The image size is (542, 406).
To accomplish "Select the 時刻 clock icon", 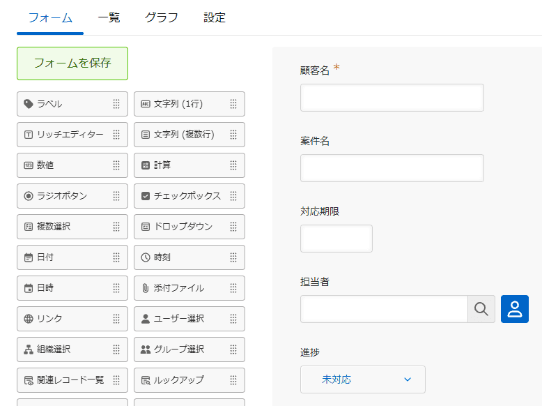I will (146, 257).
